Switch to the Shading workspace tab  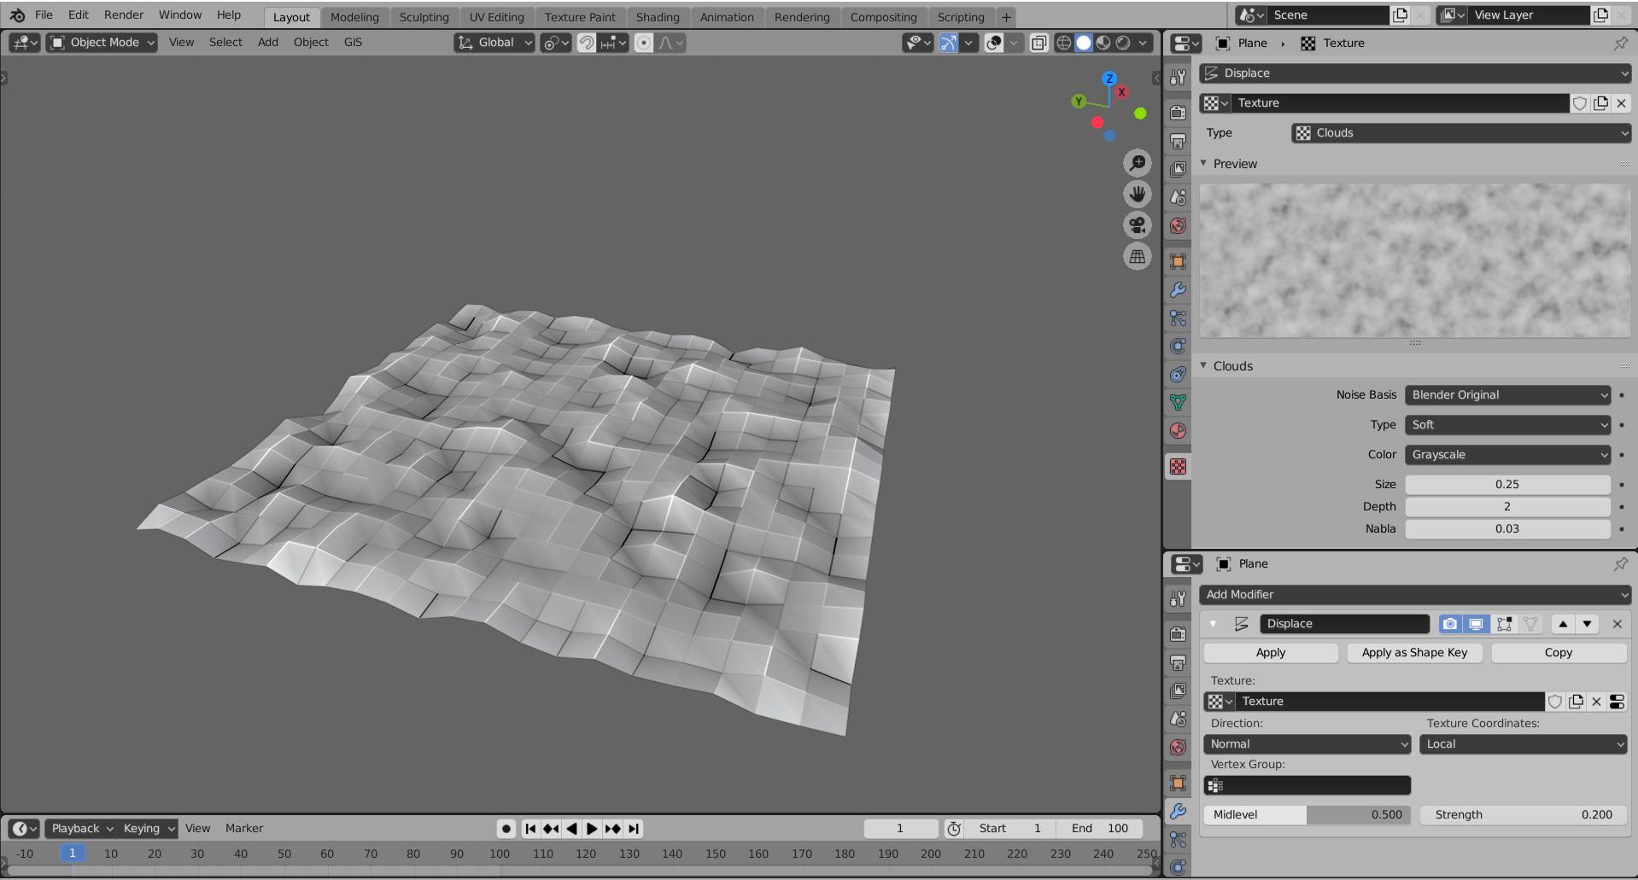658,16
